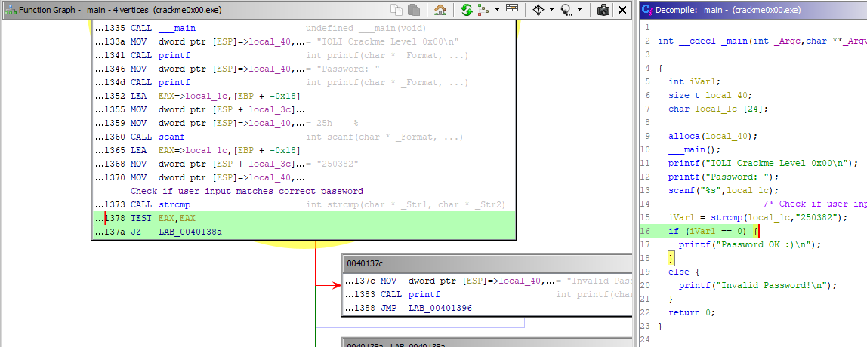This screenshot has width=867, height=347.
Task: Click the camera snapshot icon
Action: (x=604, y=9)
